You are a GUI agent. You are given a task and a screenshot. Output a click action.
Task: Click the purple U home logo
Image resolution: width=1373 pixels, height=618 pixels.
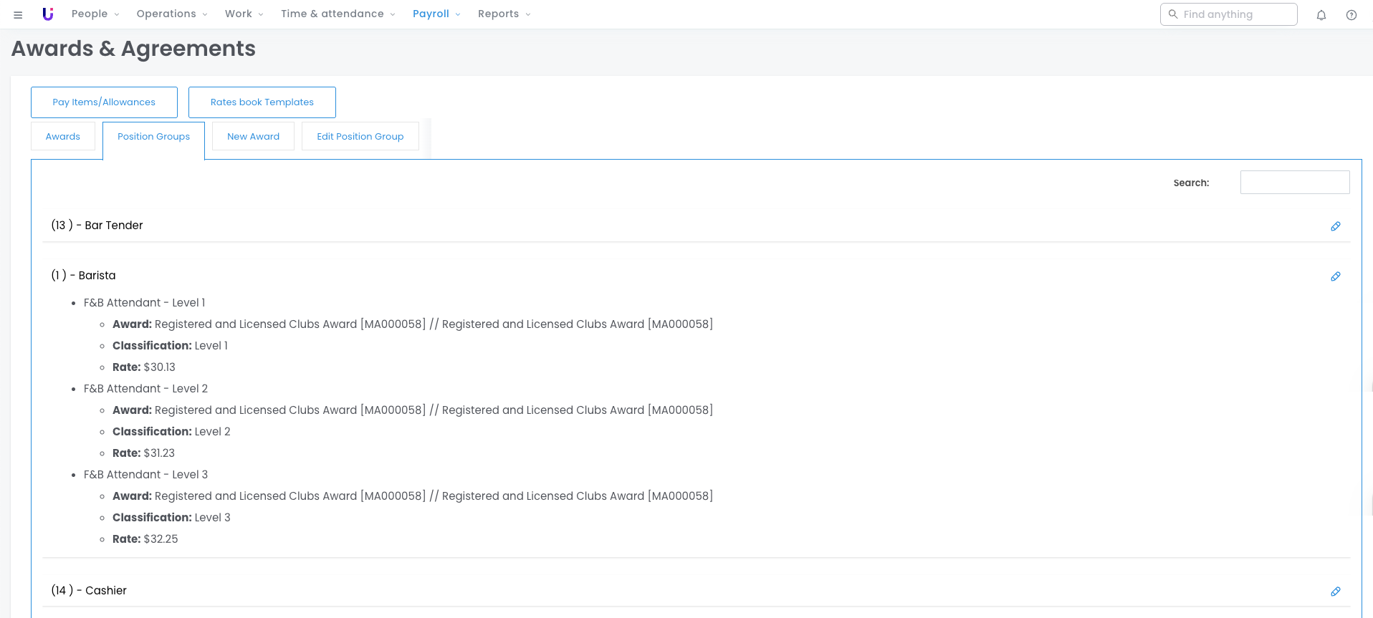(x=48, y=14)
